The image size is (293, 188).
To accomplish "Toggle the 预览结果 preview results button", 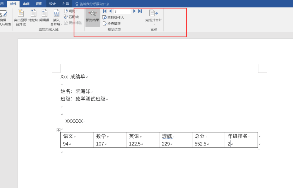I will (92, 16).
